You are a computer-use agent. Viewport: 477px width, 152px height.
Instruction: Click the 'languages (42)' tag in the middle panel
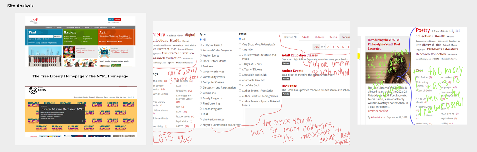184,91
